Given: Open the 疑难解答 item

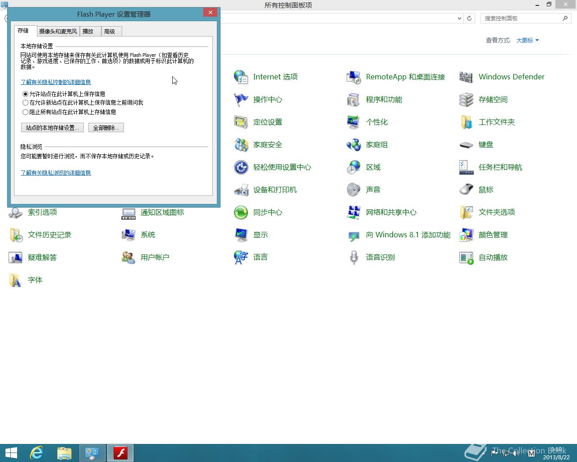Looking at the screenshot, I should click(33, 257).
